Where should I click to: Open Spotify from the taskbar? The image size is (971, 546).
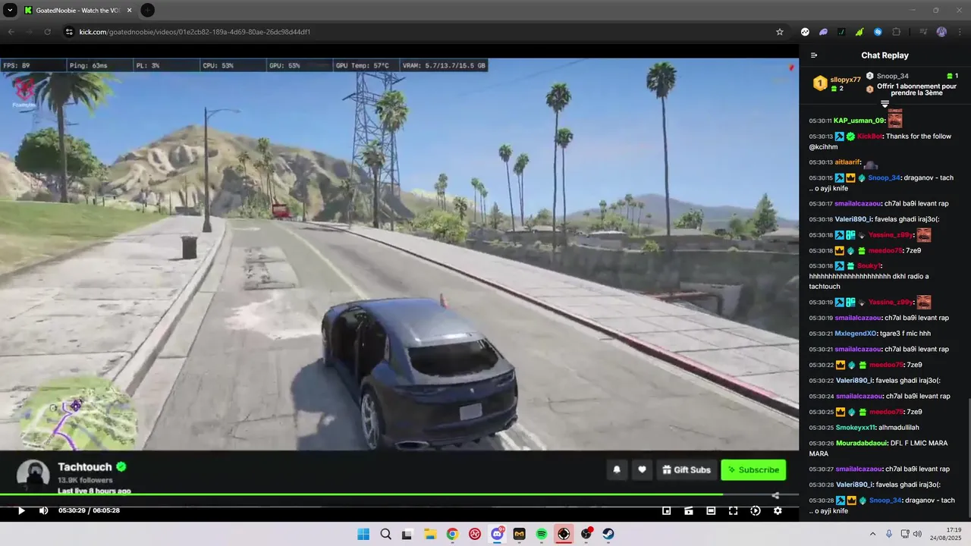[542, 534]
